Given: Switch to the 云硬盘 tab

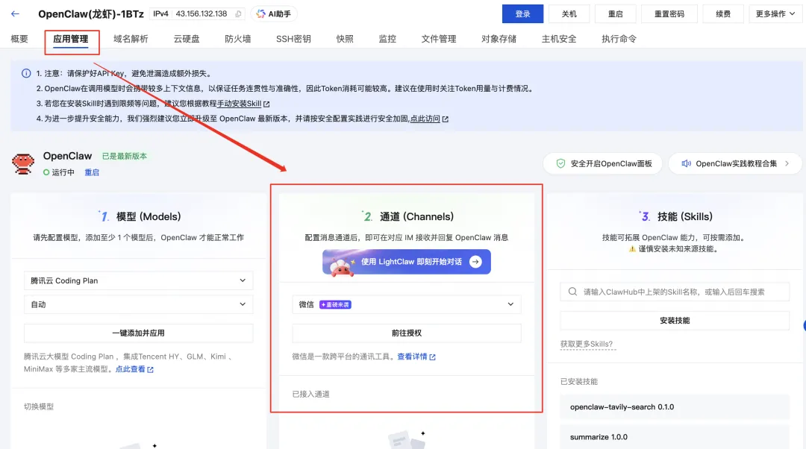Looking at the screenshot, I should (186, 39).
